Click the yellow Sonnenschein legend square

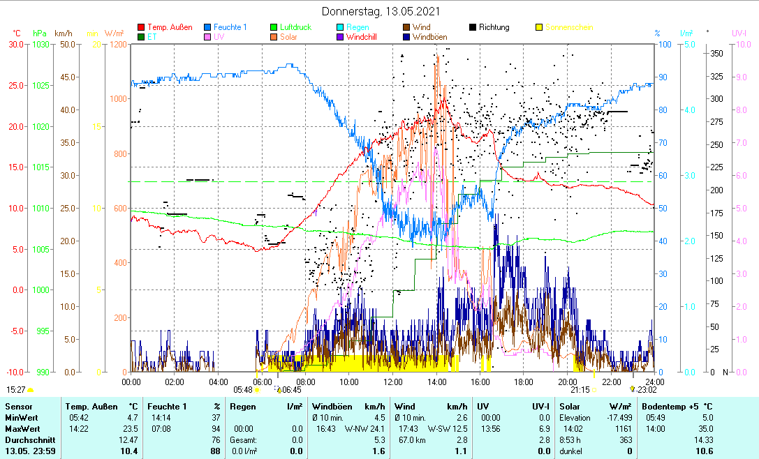pyautogui.click(x=539, y=28)
